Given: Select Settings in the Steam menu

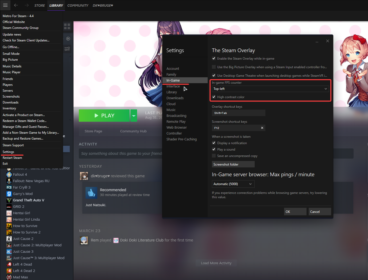Looking at the screenshot, I should (x=9, y=152).
